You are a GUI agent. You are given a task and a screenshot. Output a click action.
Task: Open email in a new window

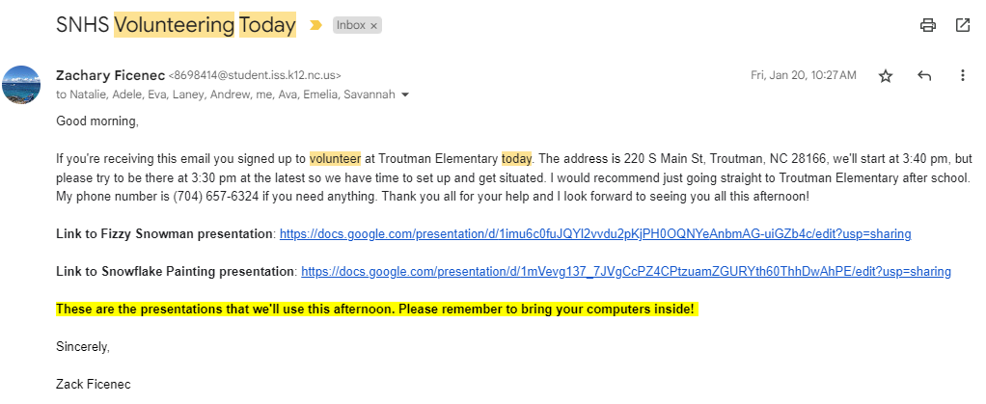click(x=962, y=25)
